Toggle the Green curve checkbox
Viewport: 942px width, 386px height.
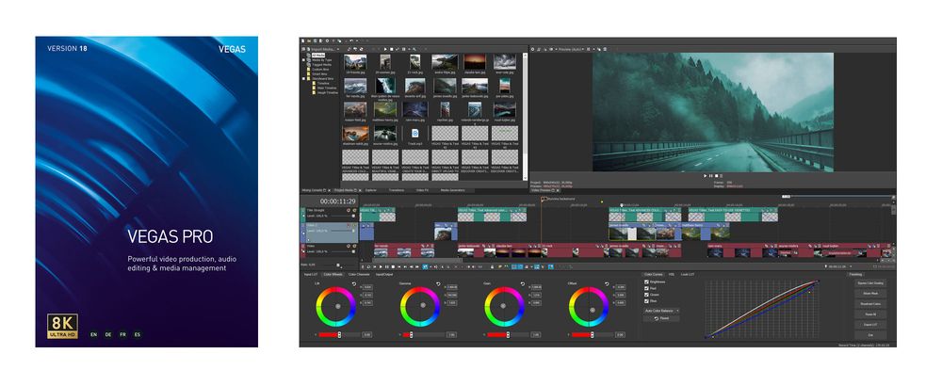coord(646,295)
